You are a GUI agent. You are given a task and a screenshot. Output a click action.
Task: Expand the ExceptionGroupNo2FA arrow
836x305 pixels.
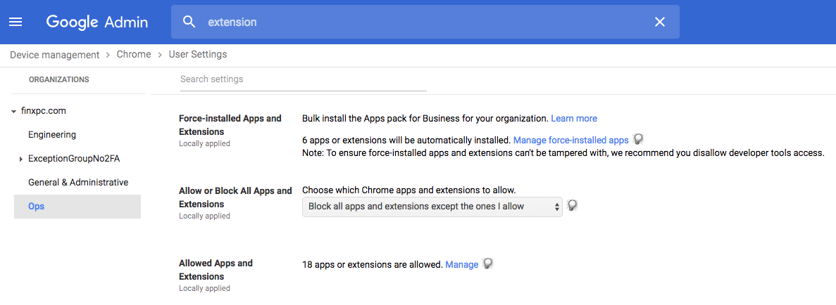(x=21, y=159)
